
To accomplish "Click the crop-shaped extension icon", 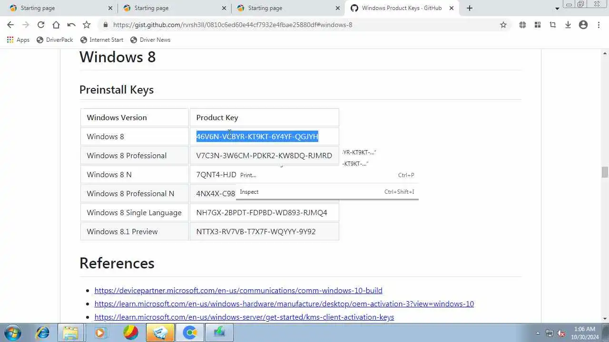I will click(553, 25).
